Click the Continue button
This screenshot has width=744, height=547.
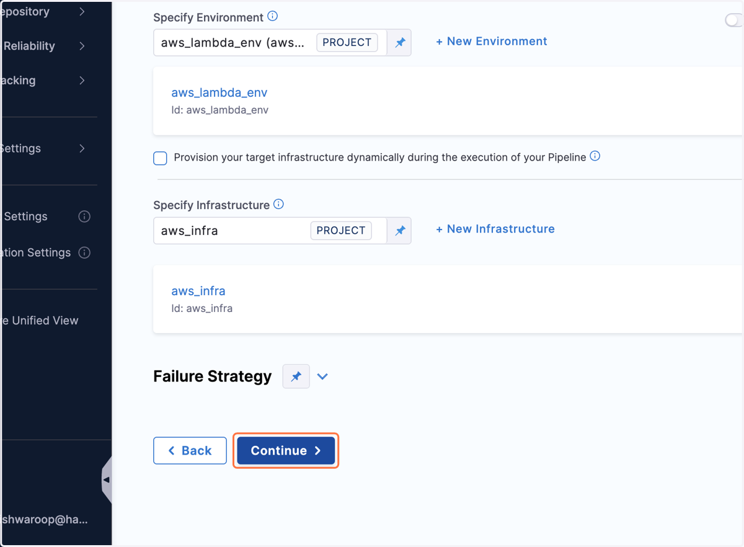tap(286, 451)
